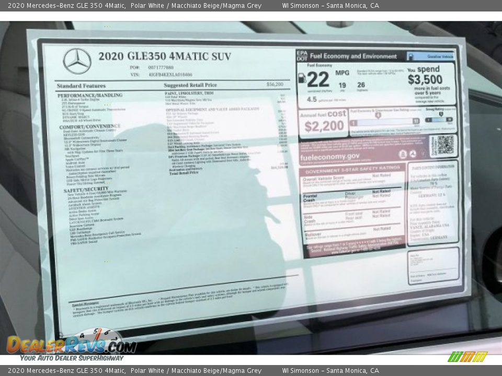
Task: Click the PARTS CONTENT INFORMATION heading
Action: (x=433, y=167)
